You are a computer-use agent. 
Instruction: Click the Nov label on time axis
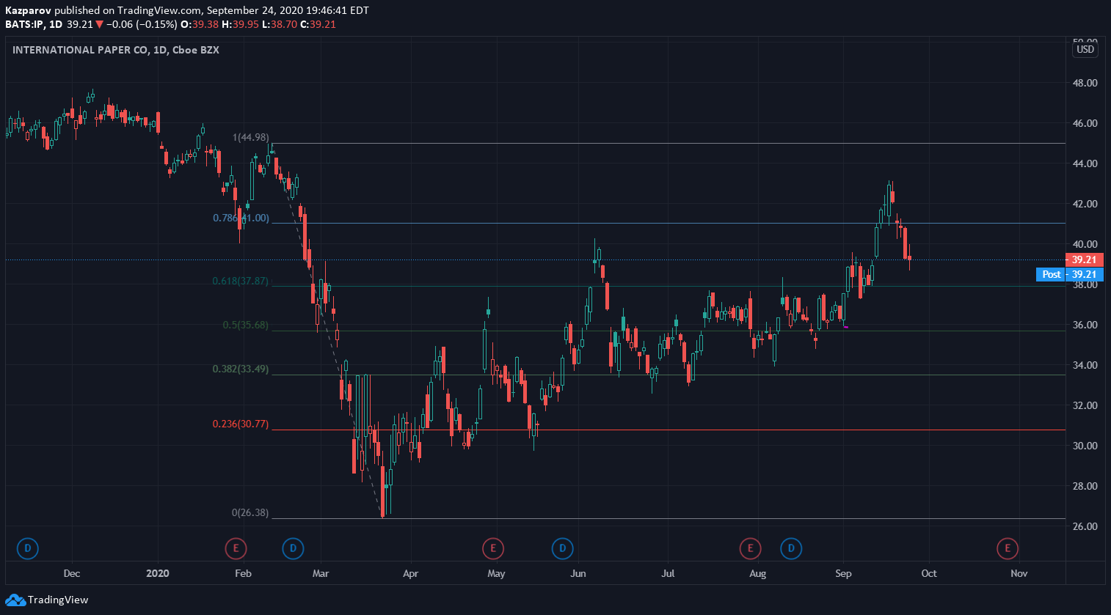click(x=1019, y=574)
